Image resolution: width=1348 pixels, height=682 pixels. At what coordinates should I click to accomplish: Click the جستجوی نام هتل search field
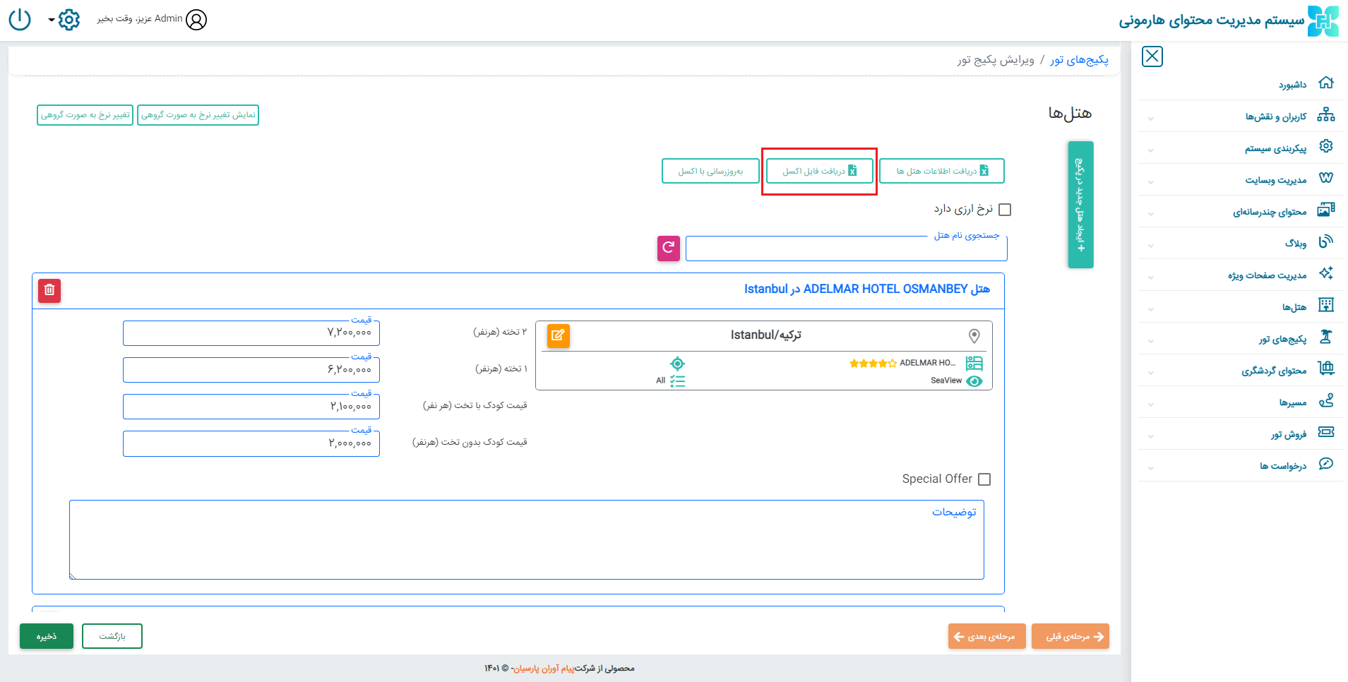[845, 249]
